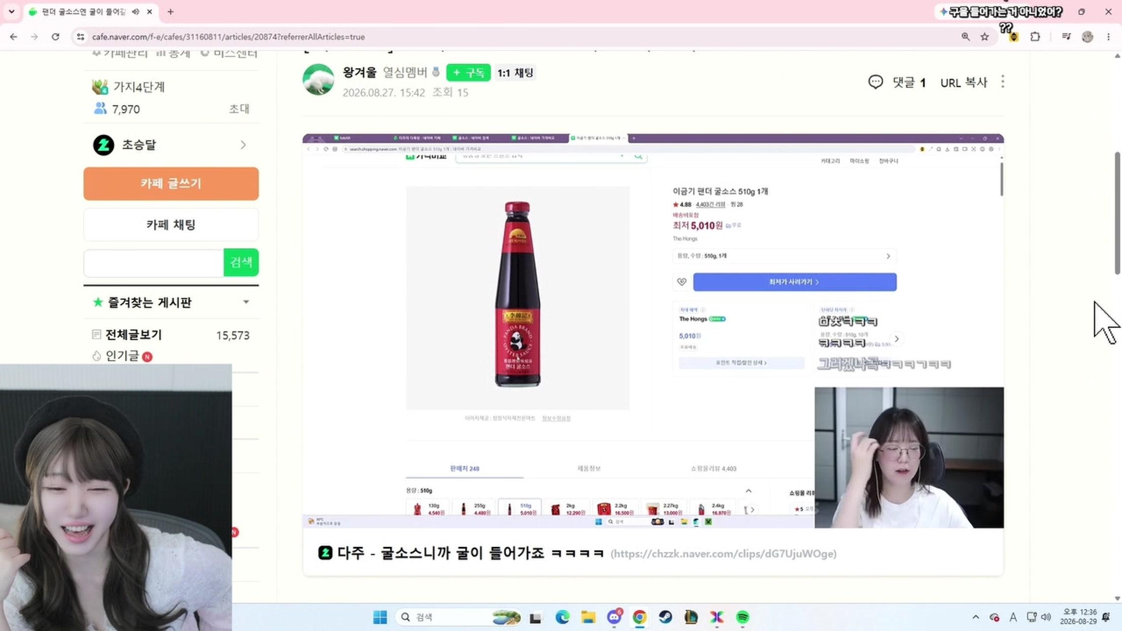Open Task View from the taskbar
The height and width of the screenshot is (631, 1122).
coord(535,617)
